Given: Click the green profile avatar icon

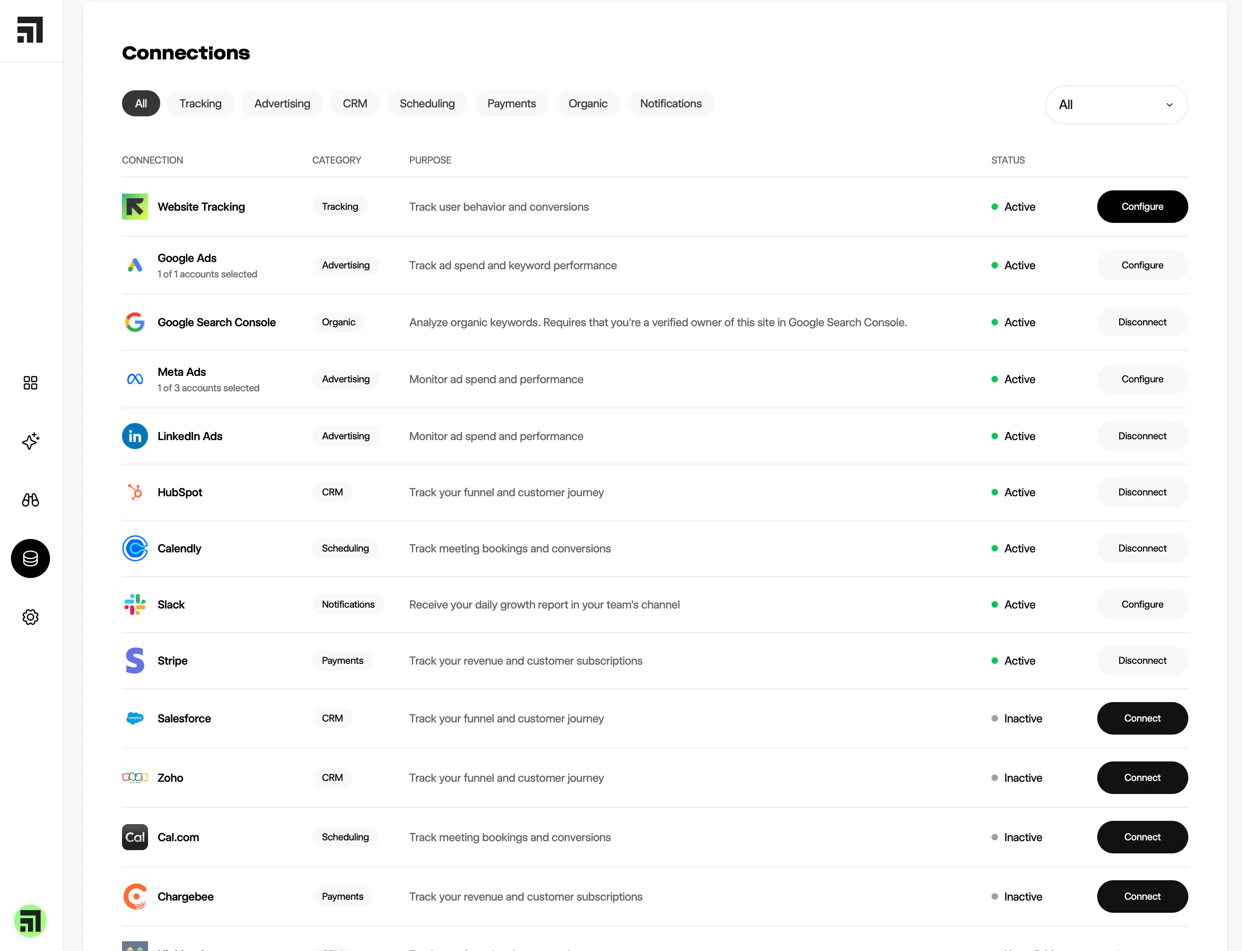Looking at the screenshot, I should (x=31, y=921).
